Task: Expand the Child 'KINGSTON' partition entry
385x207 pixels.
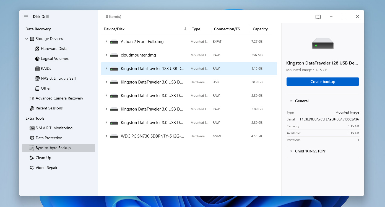Action: (x=291, y=151)
